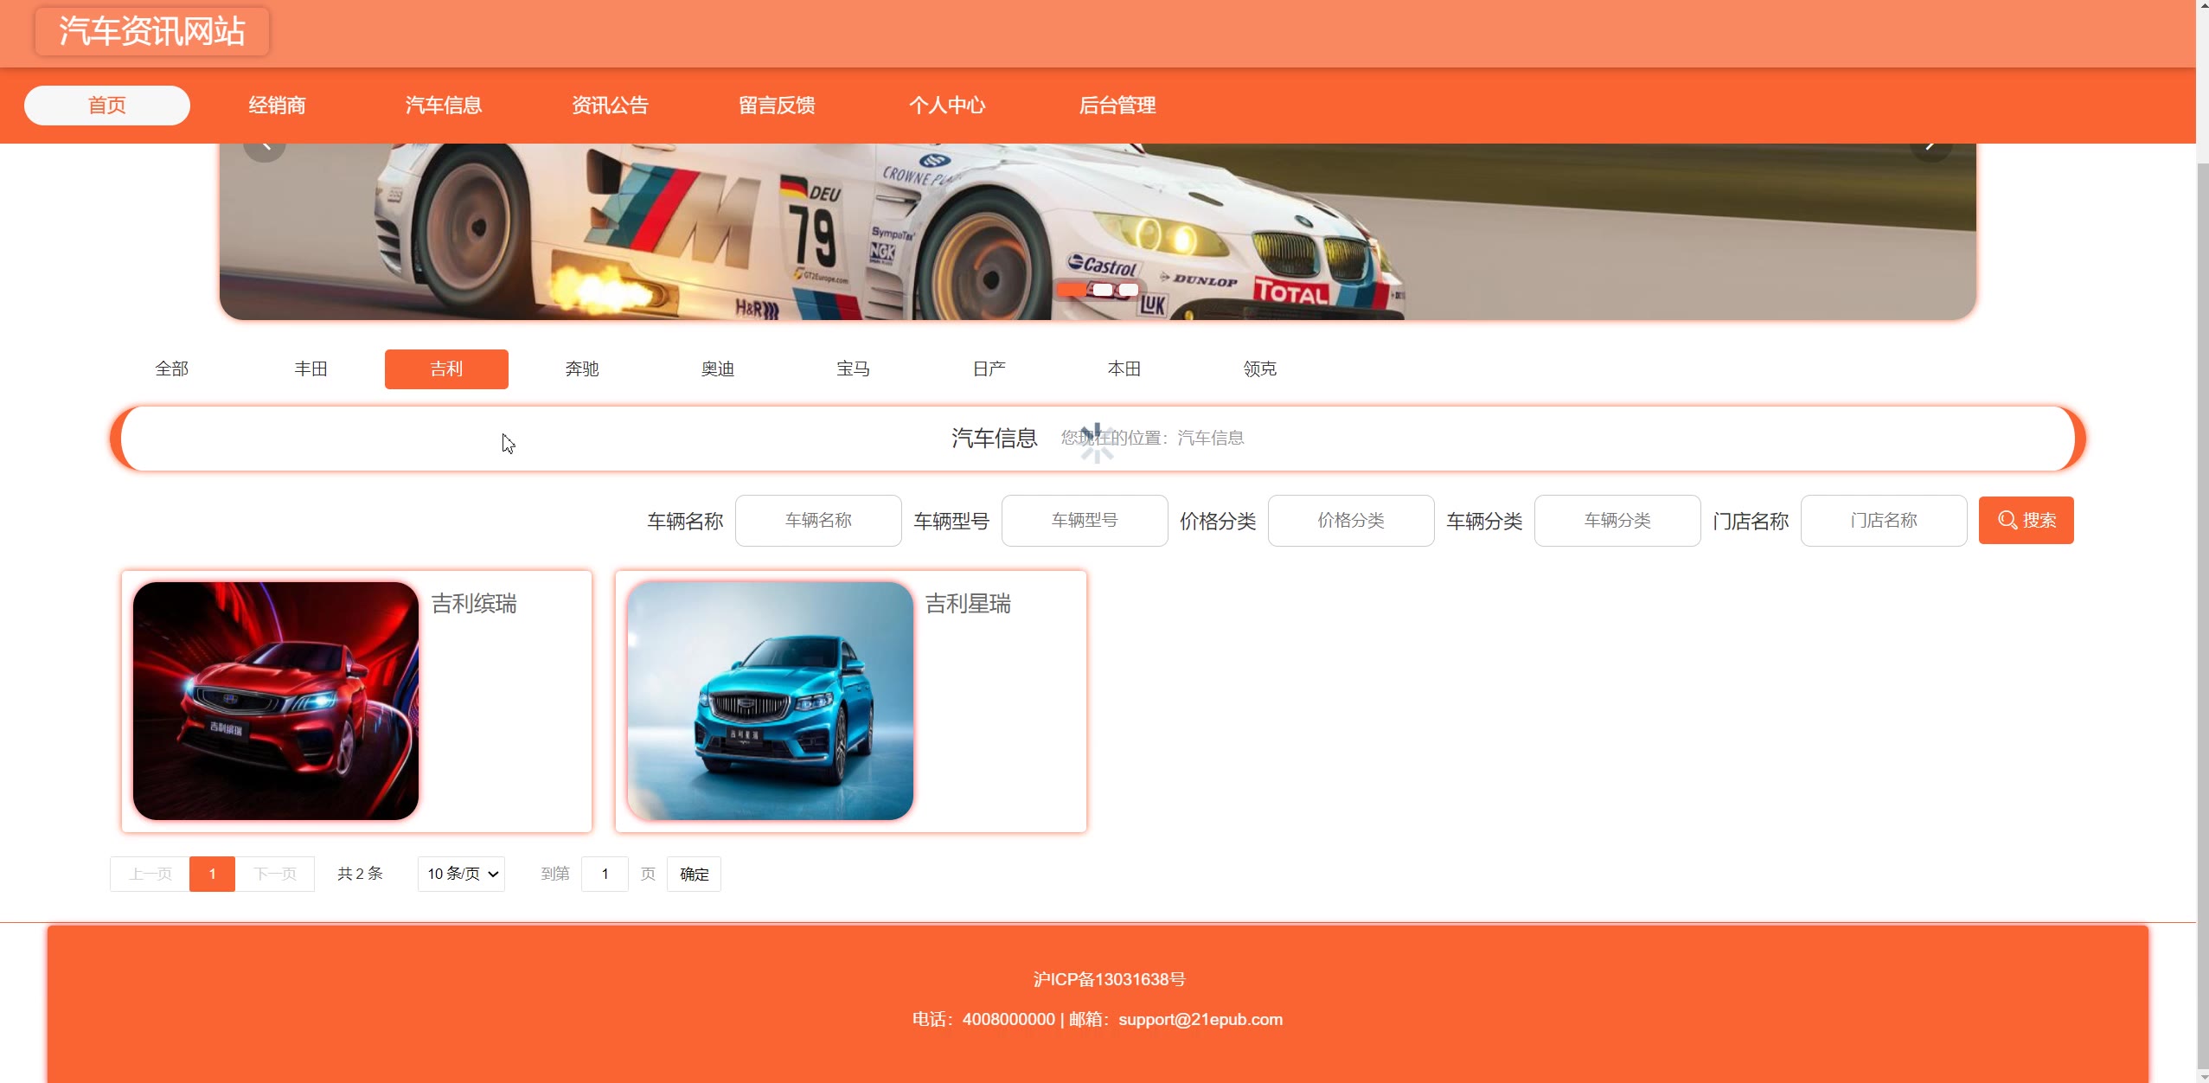
Task: Select the 本田 brand filter
Action: (1124, 369)
